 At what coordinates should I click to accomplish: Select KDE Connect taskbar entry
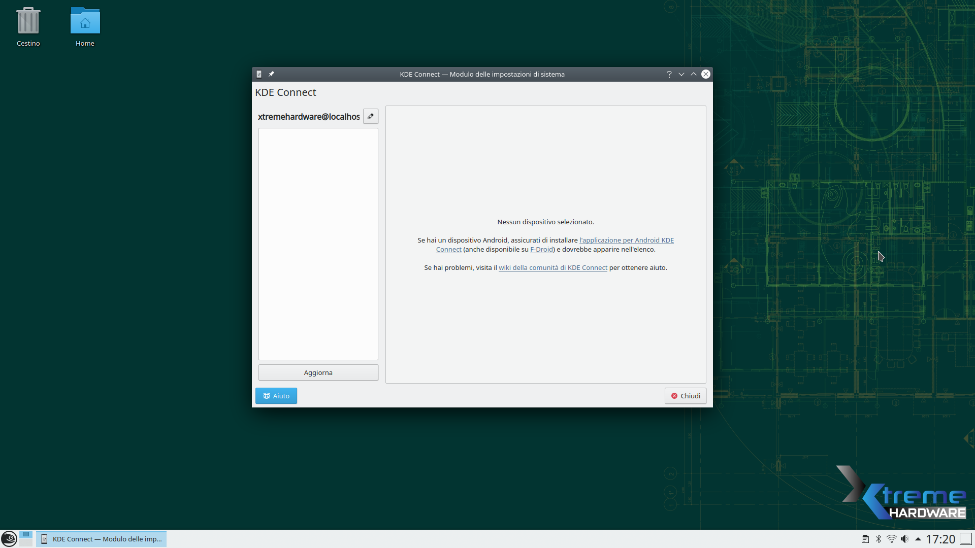point(101,539)
